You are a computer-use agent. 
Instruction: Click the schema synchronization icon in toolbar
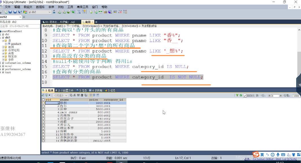tap(100, 12)
